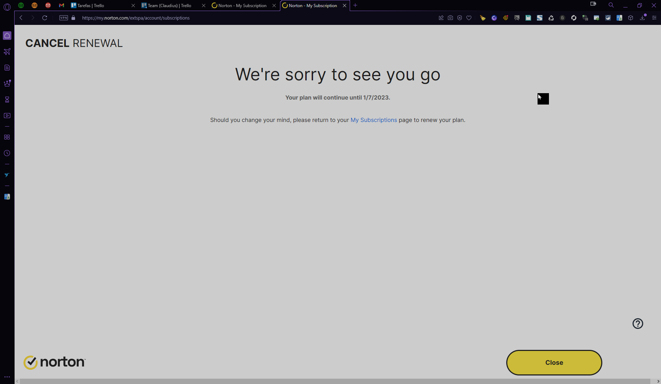
Task: Open the downloads panel
Action: [x=643, y=18]
